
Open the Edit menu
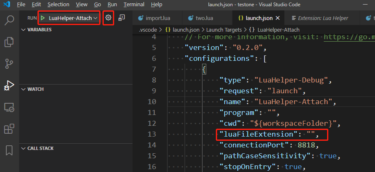click(36, 4)
